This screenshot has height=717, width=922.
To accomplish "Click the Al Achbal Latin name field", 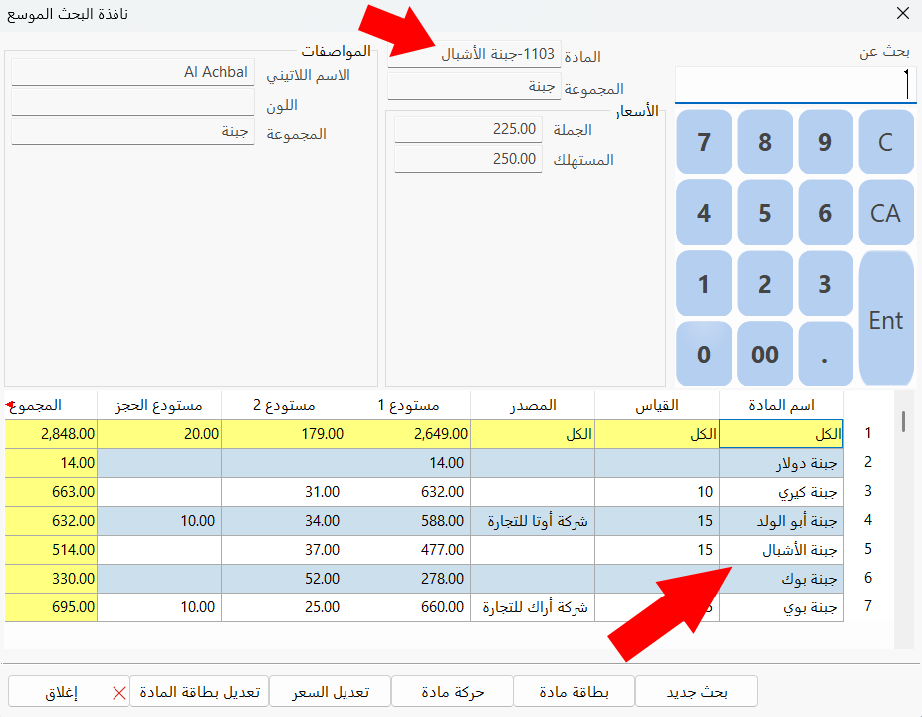I will tap(133, 72).
